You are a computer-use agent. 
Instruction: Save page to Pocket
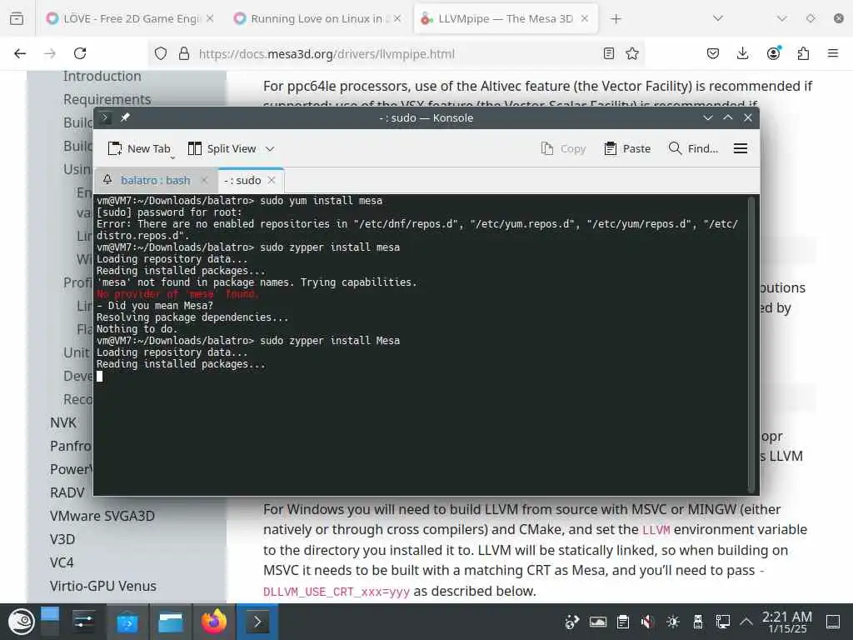click(x=713, y=53)
